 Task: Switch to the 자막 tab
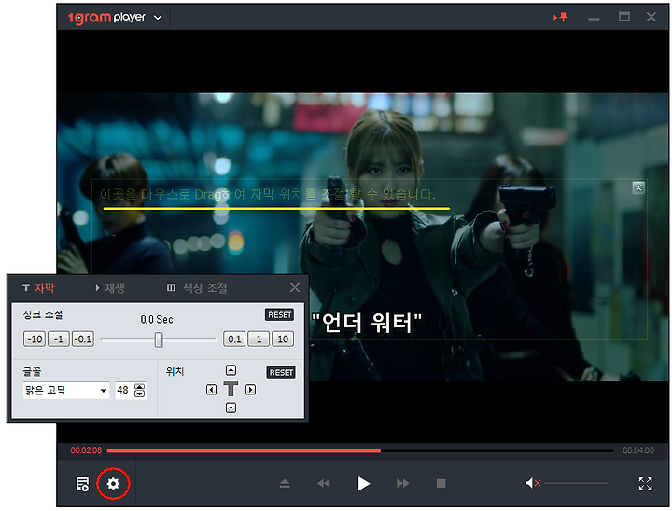pos(38,288)
